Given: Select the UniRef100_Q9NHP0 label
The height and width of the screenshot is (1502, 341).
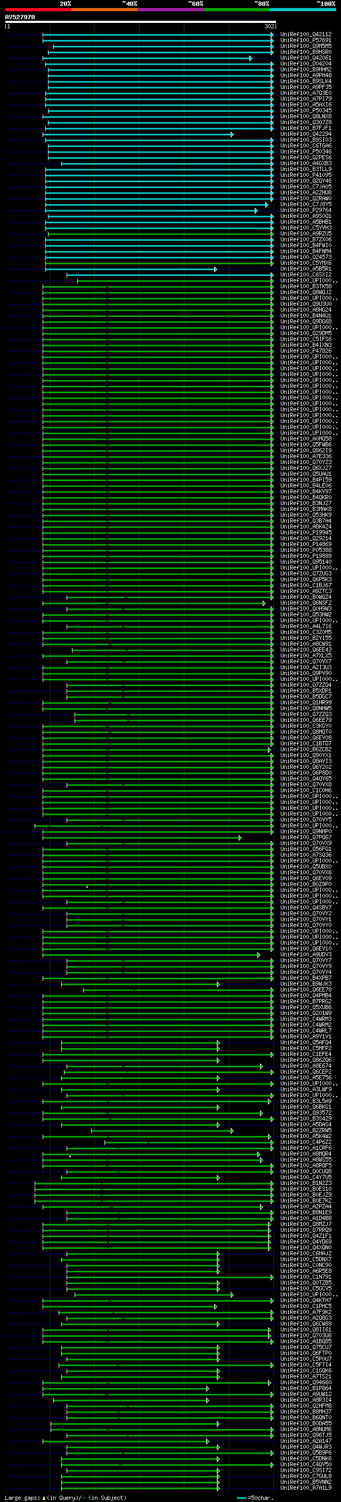Looking at the screenshot, I should coord(306,832).
